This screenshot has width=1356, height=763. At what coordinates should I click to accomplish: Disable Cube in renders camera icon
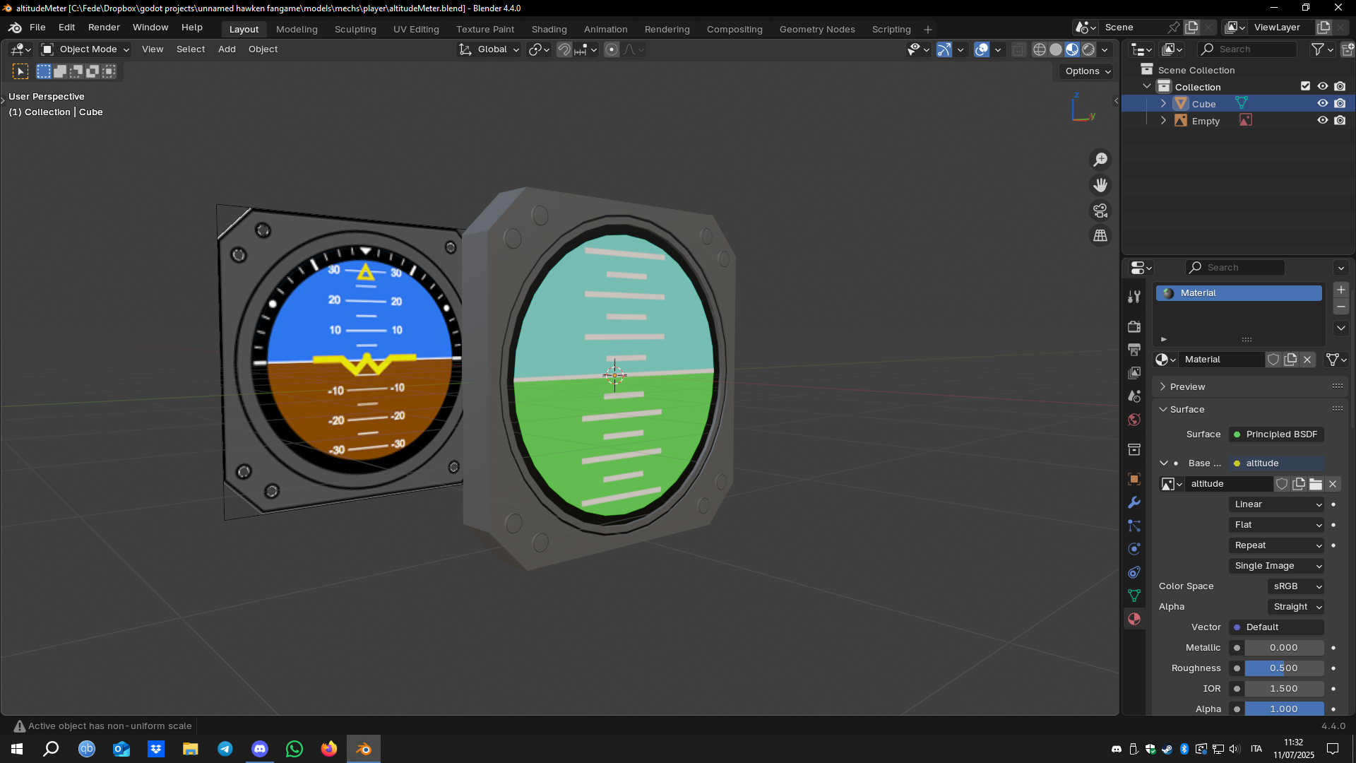click(1340, 103)
